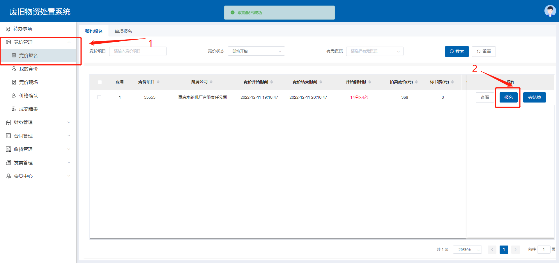The width and height of the screenshot is (559, 263).
Task: Click the 搜索 button
Action: 457,52
